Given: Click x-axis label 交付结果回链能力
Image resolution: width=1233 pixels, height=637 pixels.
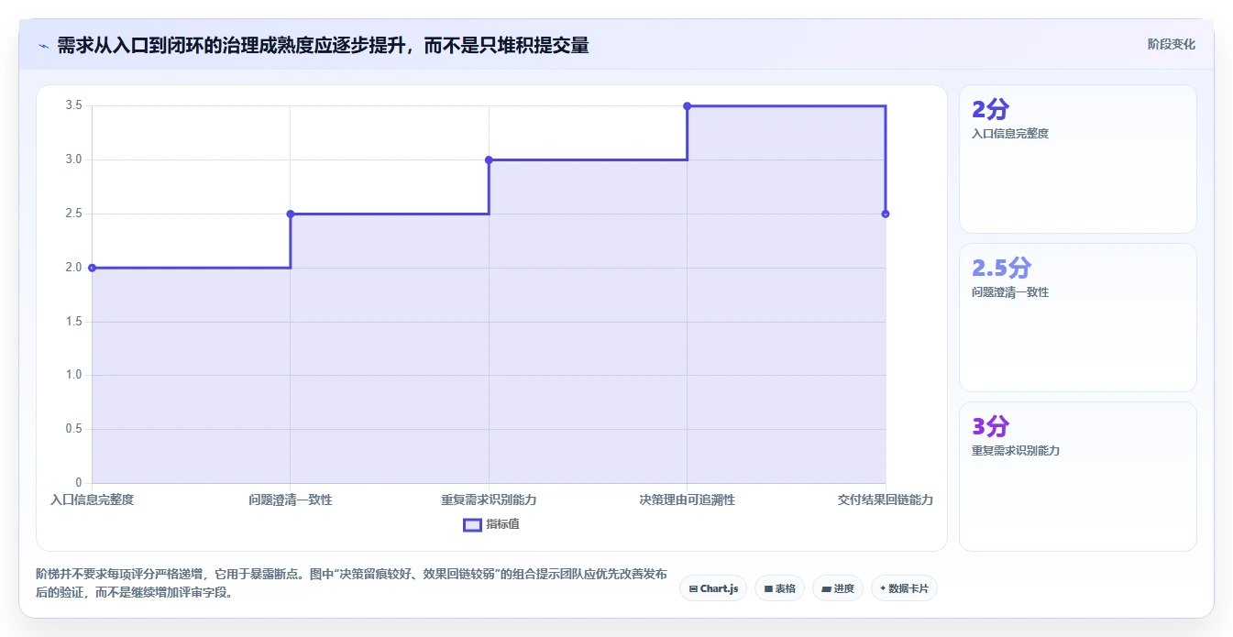Looking at the screenshot, I should [886, 500].
